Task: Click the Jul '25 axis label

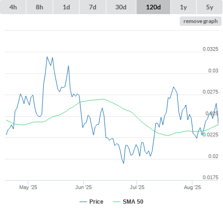Action: point(137,187)
